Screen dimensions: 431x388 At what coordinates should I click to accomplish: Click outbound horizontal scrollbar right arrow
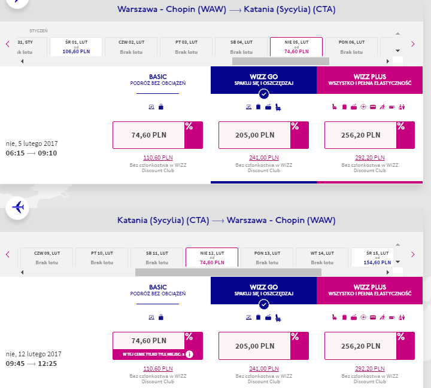pyautogui.click(x=388, y=61)
